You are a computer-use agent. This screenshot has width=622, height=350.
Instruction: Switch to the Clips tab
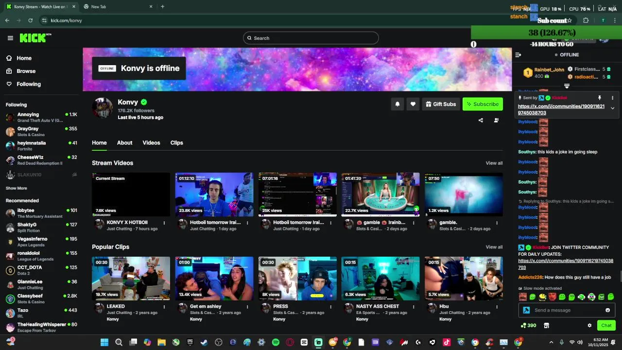click(176, 143)
